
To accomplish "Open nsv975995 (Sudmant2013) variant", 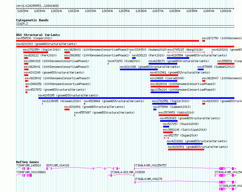I will [216, 67].
